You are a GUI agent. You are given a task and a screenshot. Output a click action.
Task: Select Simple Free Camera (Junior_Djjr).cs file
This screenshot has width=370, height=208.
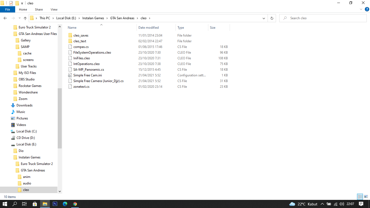pyautogui.click(x=98, y=81)
